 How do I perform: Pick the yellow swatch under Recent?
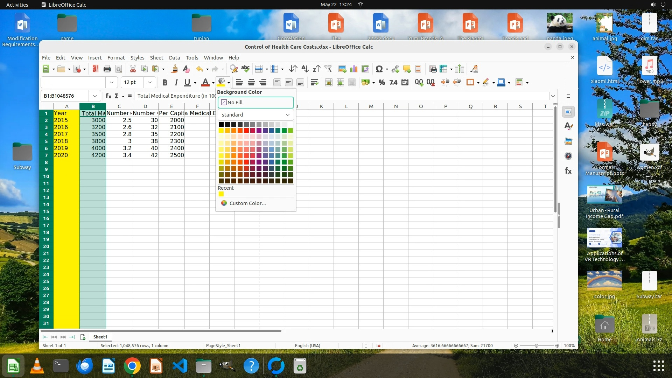pos(221,194)
